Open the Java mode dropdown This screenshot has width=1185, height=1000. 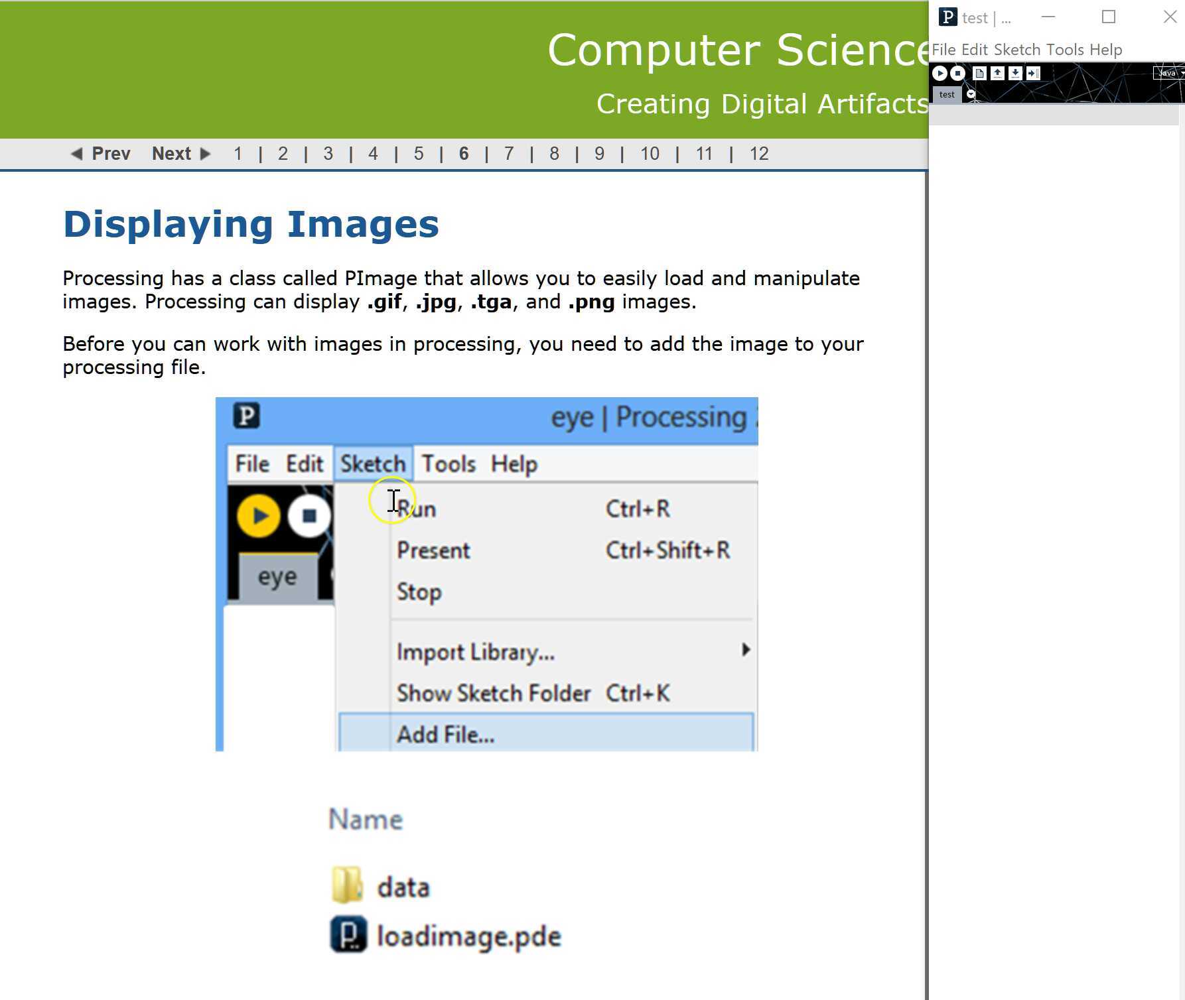pyautogui.click(x=1169, y=73)
